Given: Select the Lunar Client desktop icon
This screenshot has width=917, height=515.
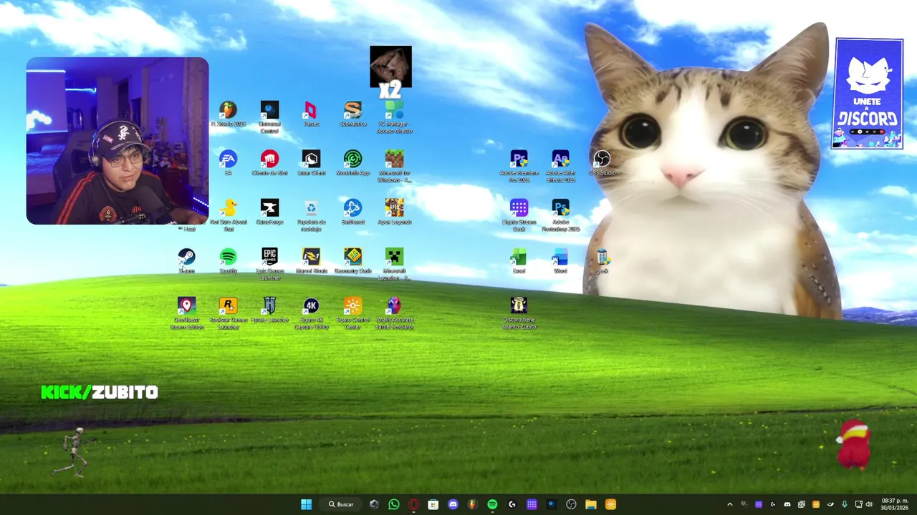Looking at the screenshot, I should [311, 163].
